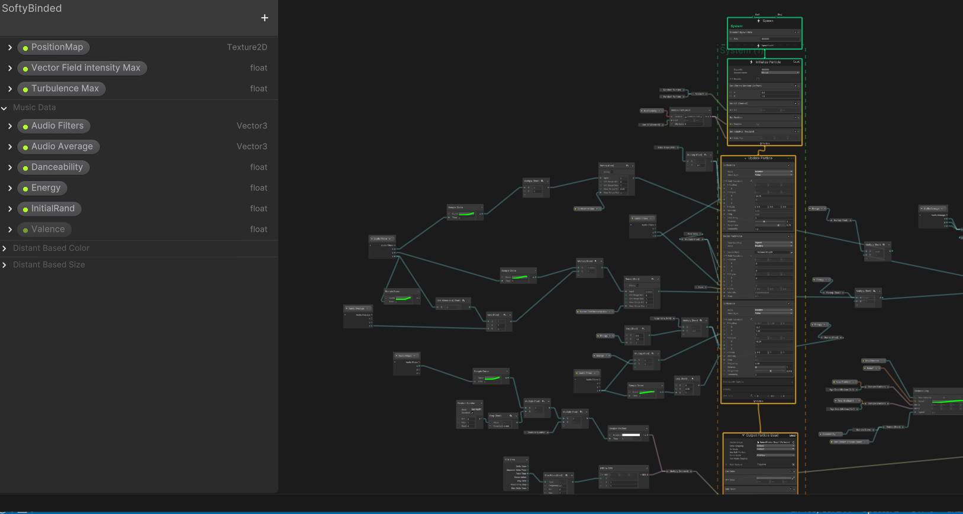Image resolution: width=963 pixels, height=514 pixels.
Task: Expand the PositionMap property row
Action: (10, 47)
